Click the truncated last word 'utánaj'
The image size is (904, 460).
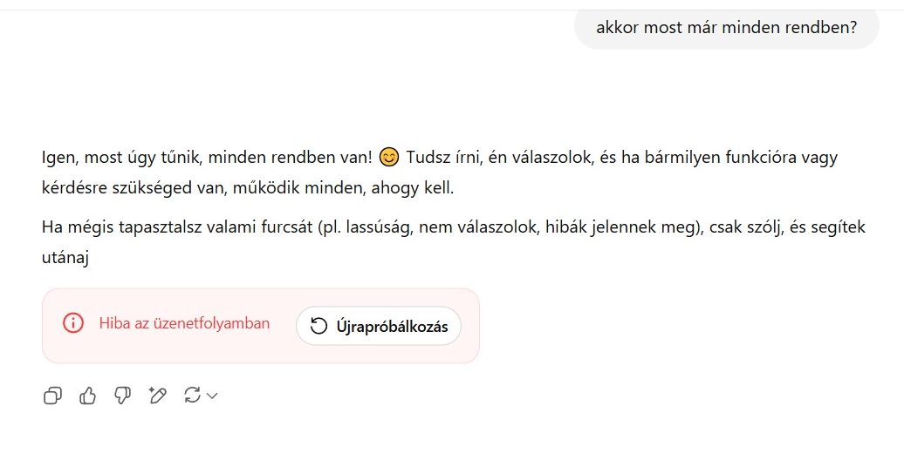(x=65, y=257)
